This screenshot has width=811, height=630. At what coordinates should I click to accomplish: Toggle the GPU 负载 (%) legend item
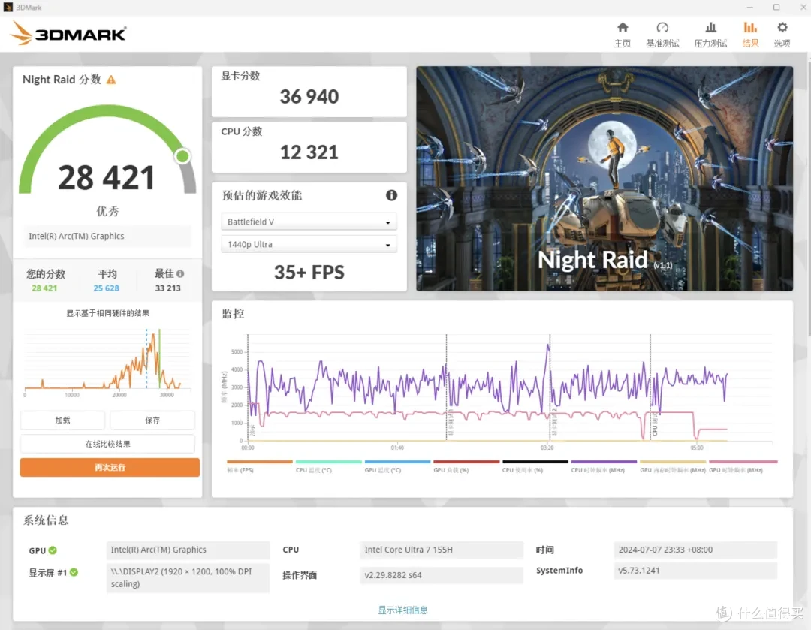(466, 466)
